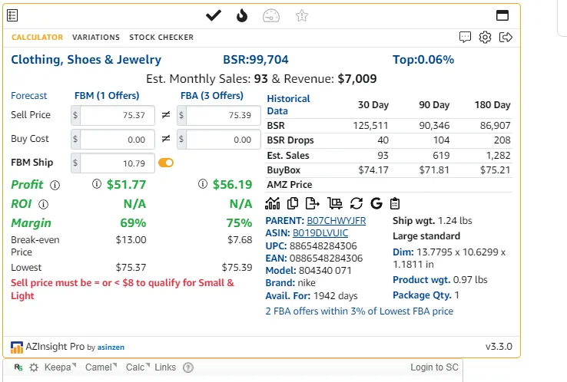Viewport: 567px width, 382px height.
Task: Click the shopping cart stock icon
Action: [x=334, y=203]
